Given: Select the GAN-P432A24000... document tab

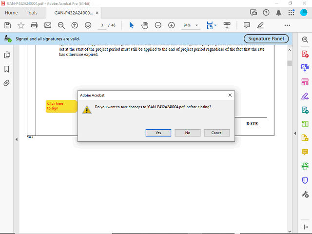Looking at the screenshot, I should coord(74,13).
